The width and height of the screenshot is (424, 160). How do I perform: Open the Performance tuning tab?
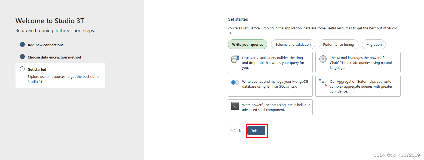(338, 44)
